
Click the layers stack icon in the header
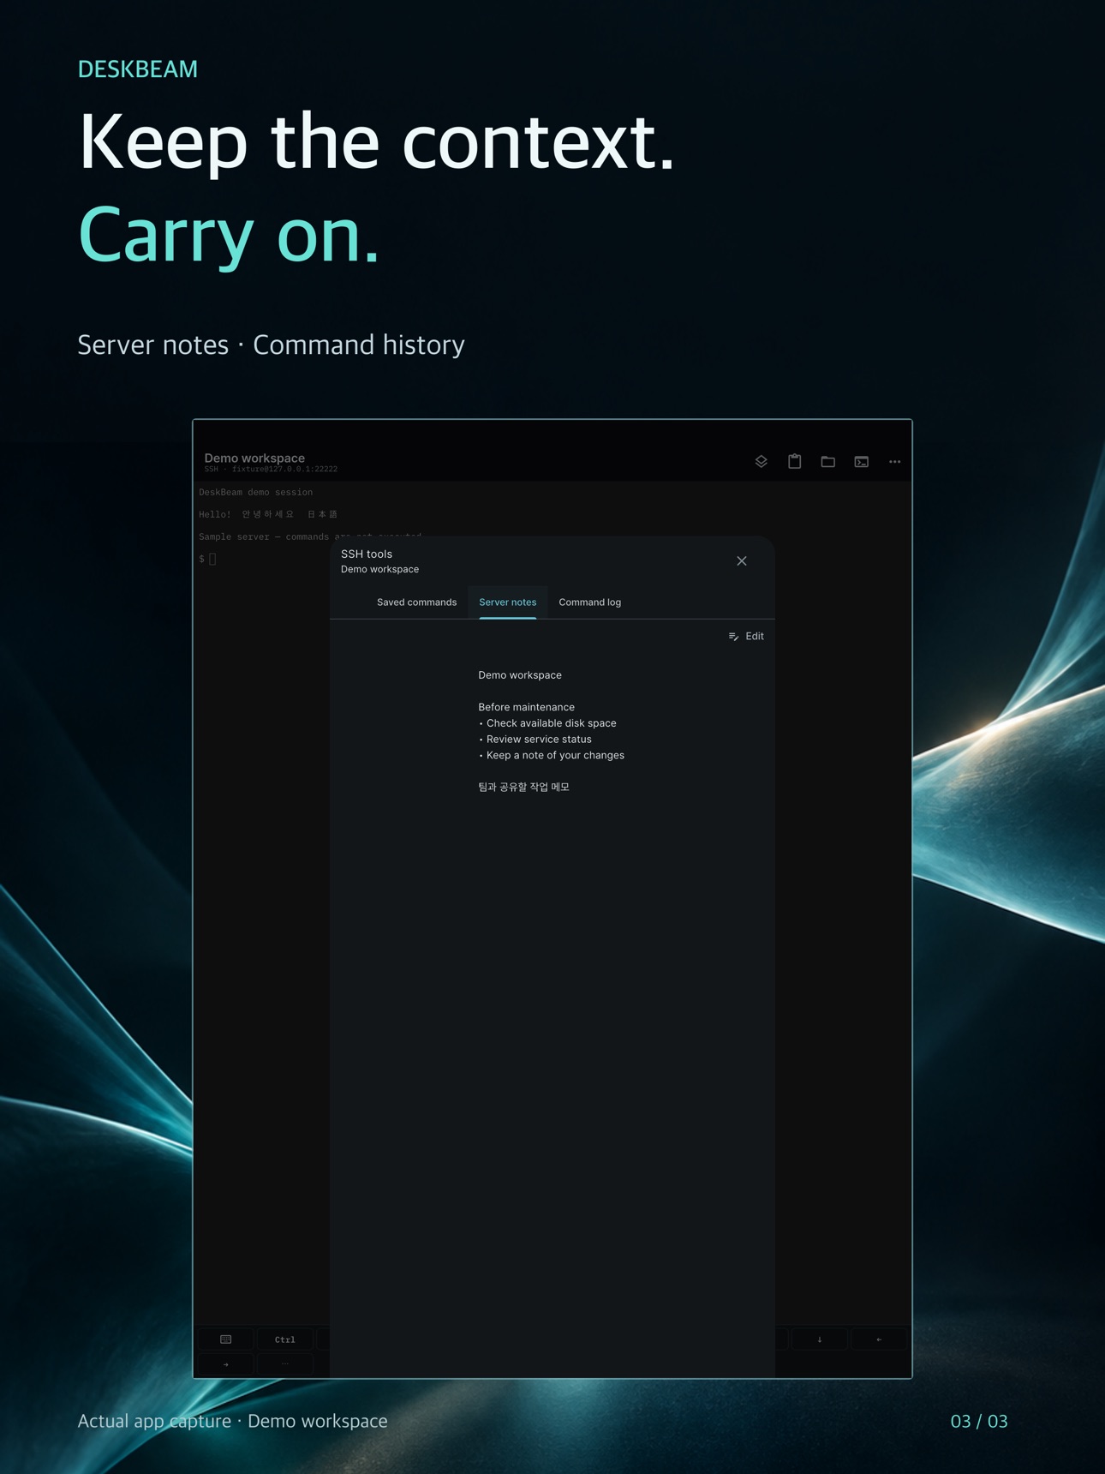point(761,462)
